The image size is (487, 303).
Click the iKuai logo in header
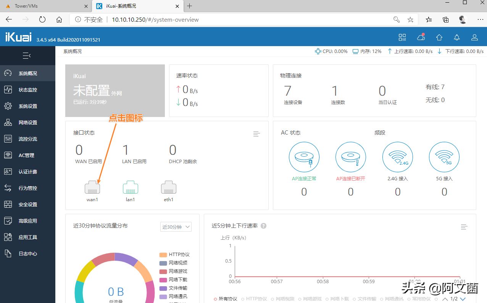tap(19, 37)
